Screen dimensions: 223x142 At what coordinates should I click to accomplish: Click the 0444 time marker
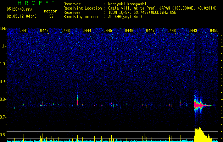point(87,31)
